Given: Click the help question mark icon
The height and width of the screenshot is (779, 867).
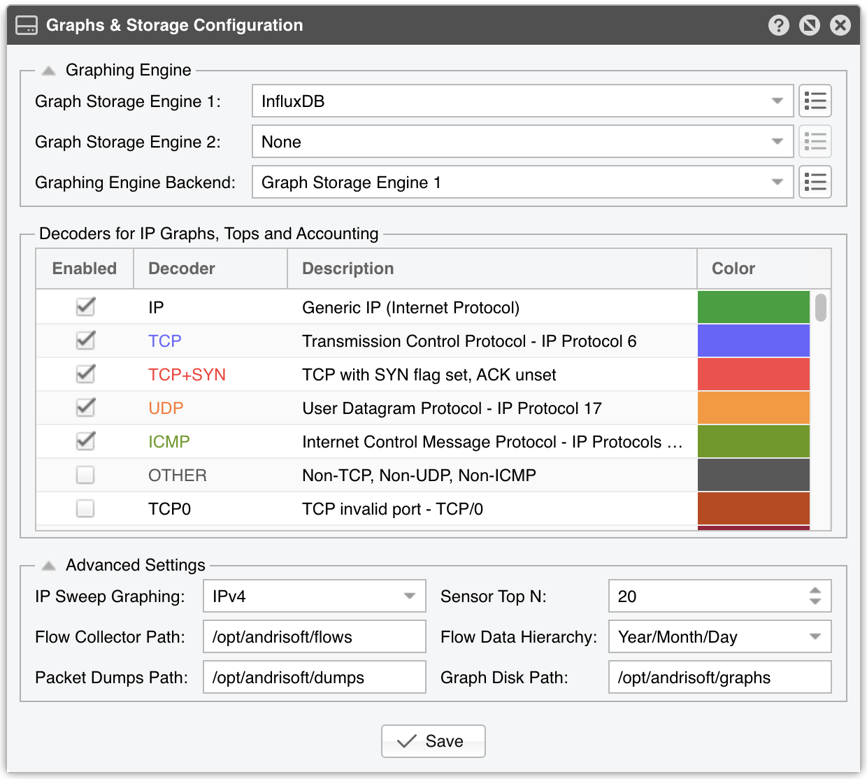Looking at the screenshot, I should [778, 26].
